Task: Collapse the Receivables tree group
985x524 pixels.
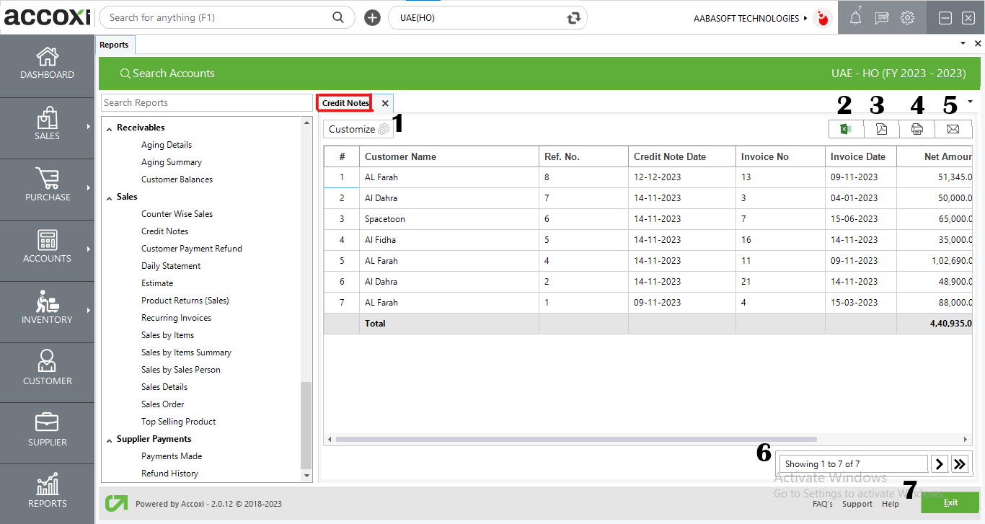Action: pyautogui.click(x=110, y=128)
